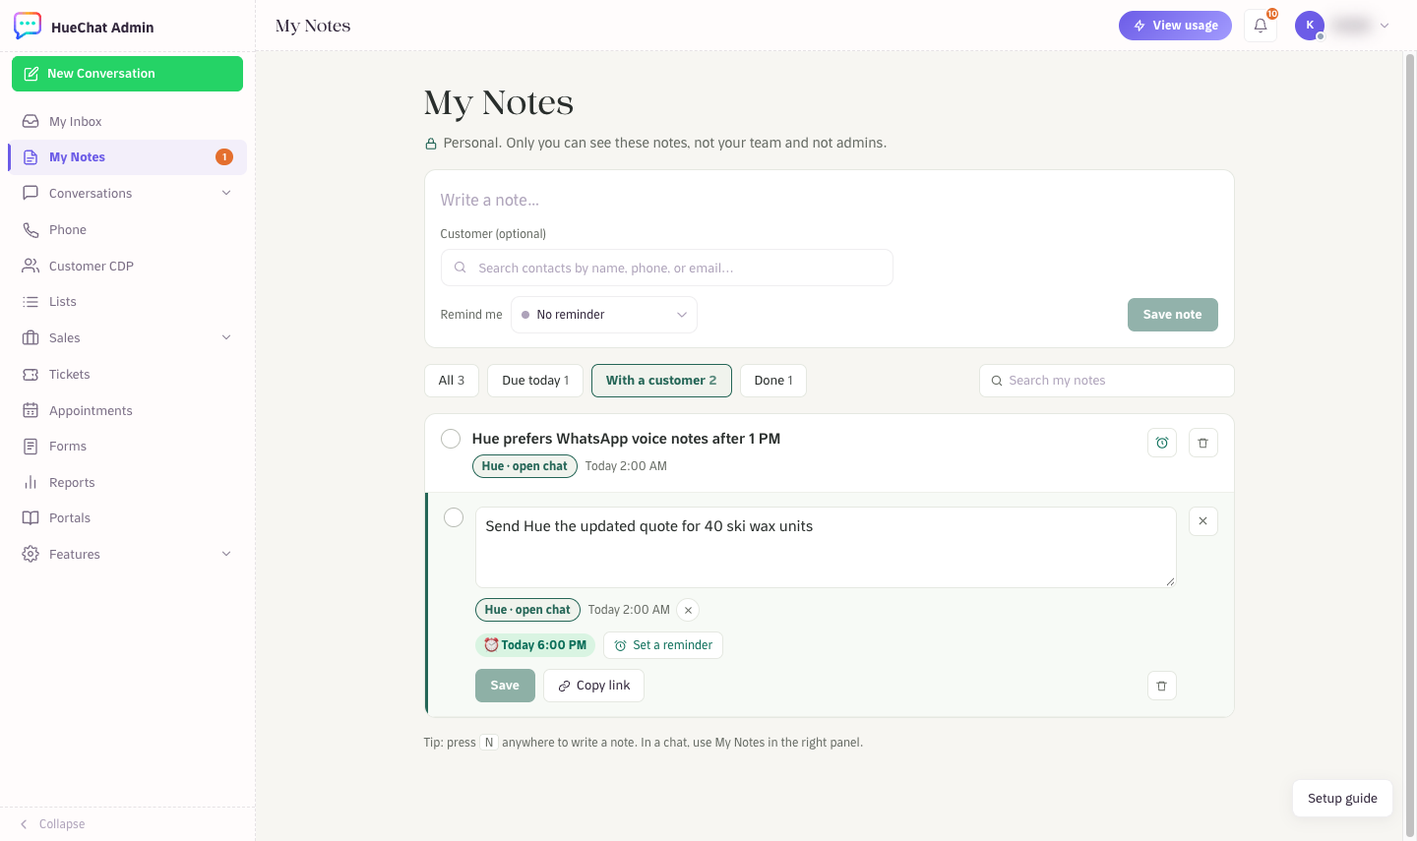Click the HueChat logo icon
The width and height of the screenshot is (1417, 841).
coord(28,26)
